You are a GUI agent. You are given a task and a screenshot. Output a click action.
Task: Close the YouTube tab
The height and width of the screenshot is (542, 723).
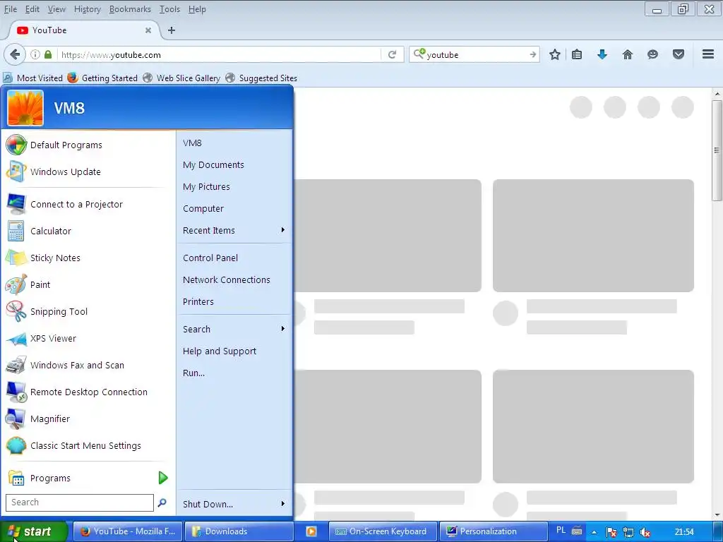[148, 30]
